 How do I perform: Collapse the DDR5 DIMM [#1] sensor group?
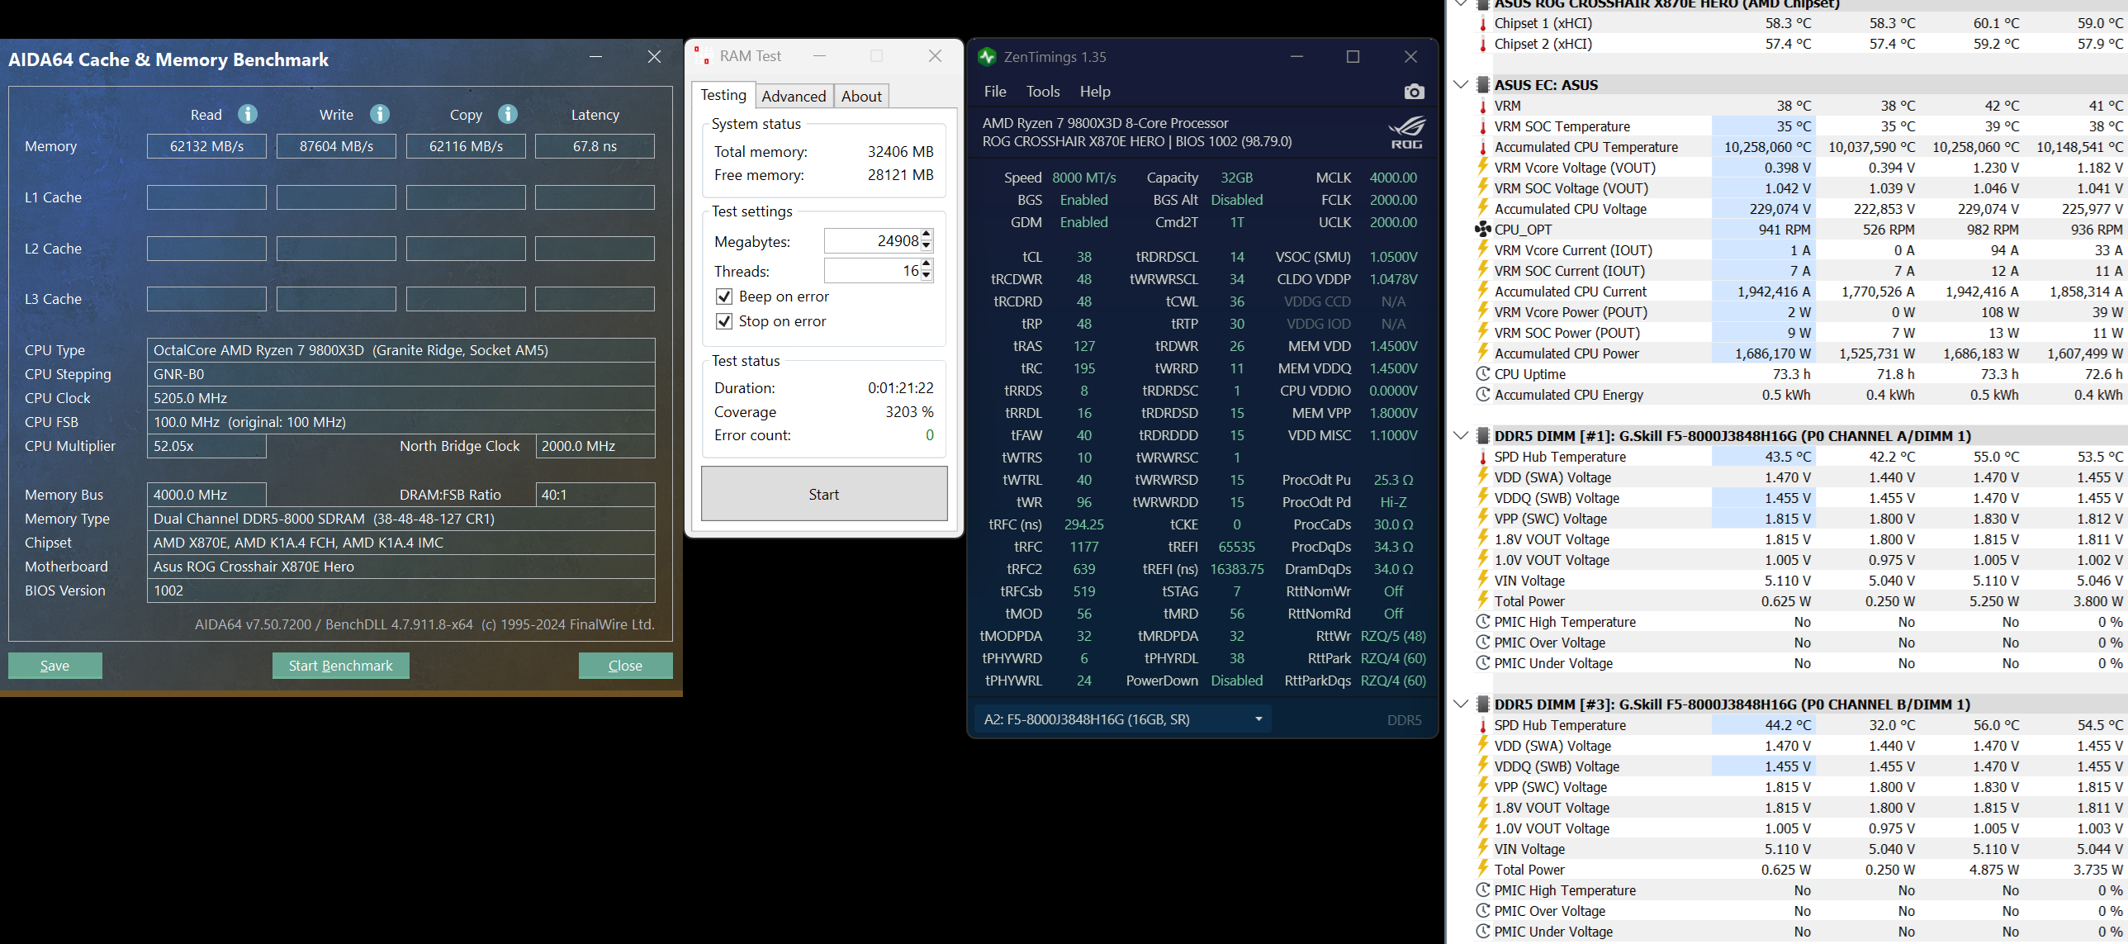point(1461,436)
